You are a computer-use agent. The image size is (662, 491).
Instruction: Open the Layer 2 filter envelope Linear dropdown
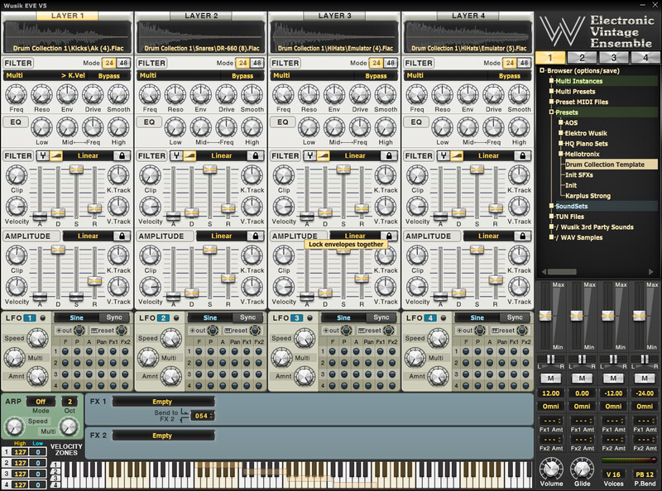click(x=222, y=155)
